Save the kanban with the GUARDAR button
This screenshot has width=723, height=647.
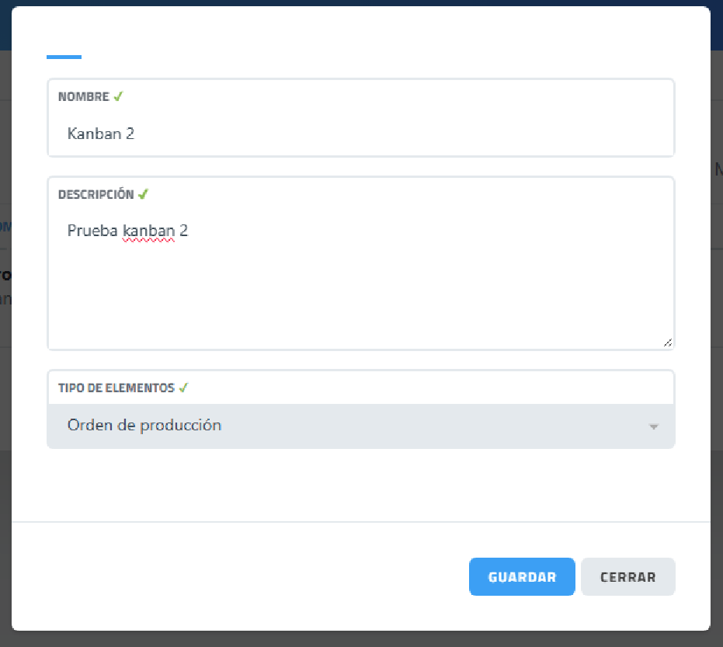click(x=522, y=577)
